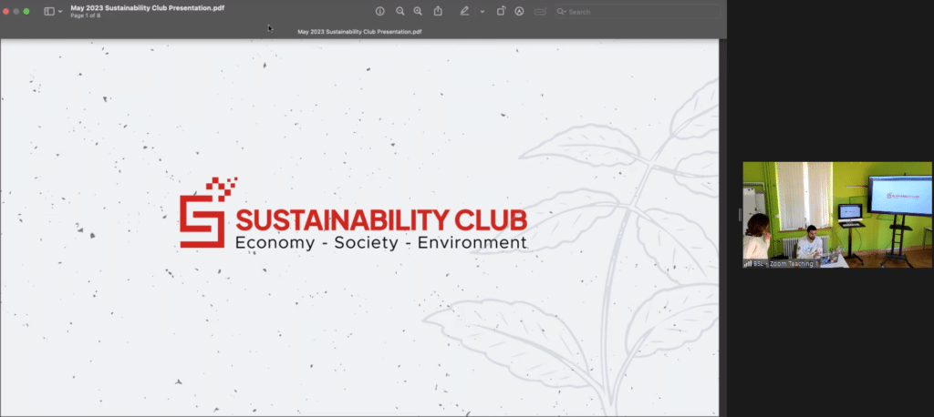934x417 pixels.
Task: Click the PDF document title in the title bar
Action: point(147,7)
